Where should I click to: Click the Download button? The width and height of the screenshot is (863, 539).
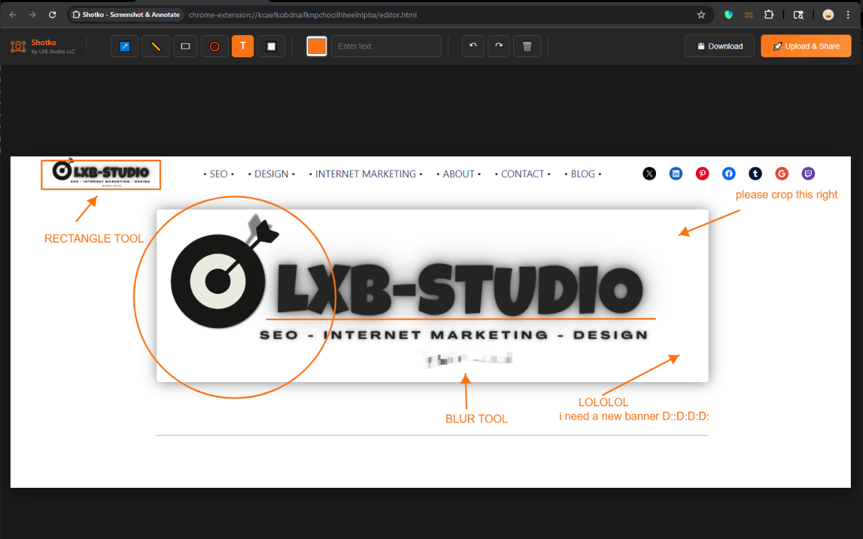coord(719,46)
